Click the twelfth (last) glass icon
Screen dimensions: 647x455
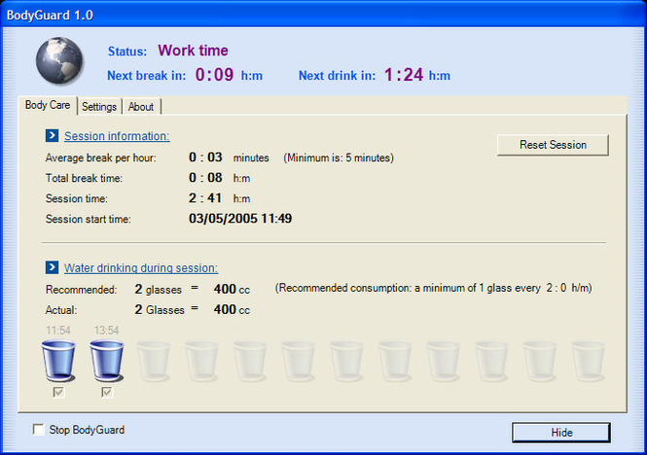click(x=588, y=361)
